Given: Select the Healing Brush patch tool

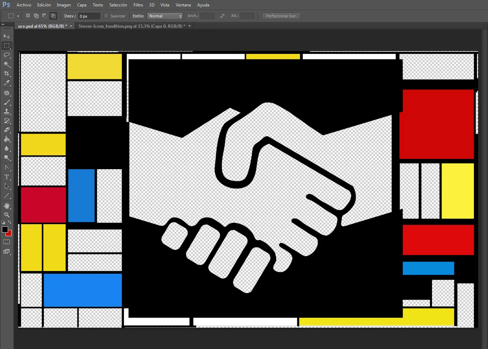Looking at the screenshot, I should coord(6,93).
